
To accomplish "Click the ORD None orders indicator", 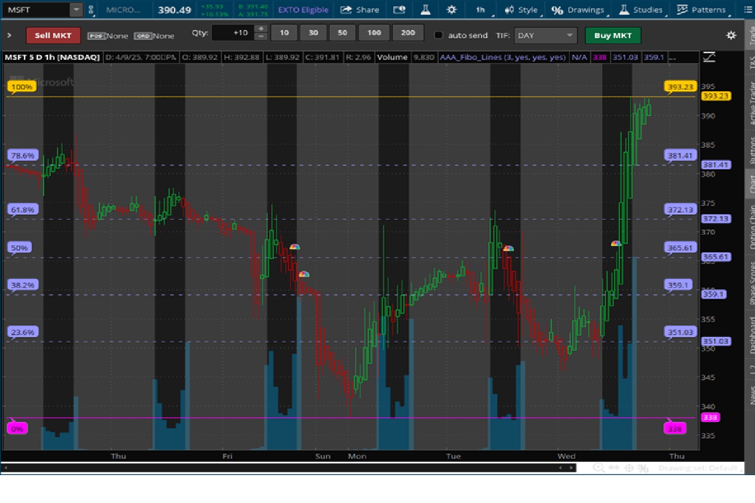I will (x=154, y=36).
